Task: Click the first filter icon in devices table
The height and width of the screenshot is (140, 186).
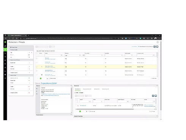Action: 90,102
